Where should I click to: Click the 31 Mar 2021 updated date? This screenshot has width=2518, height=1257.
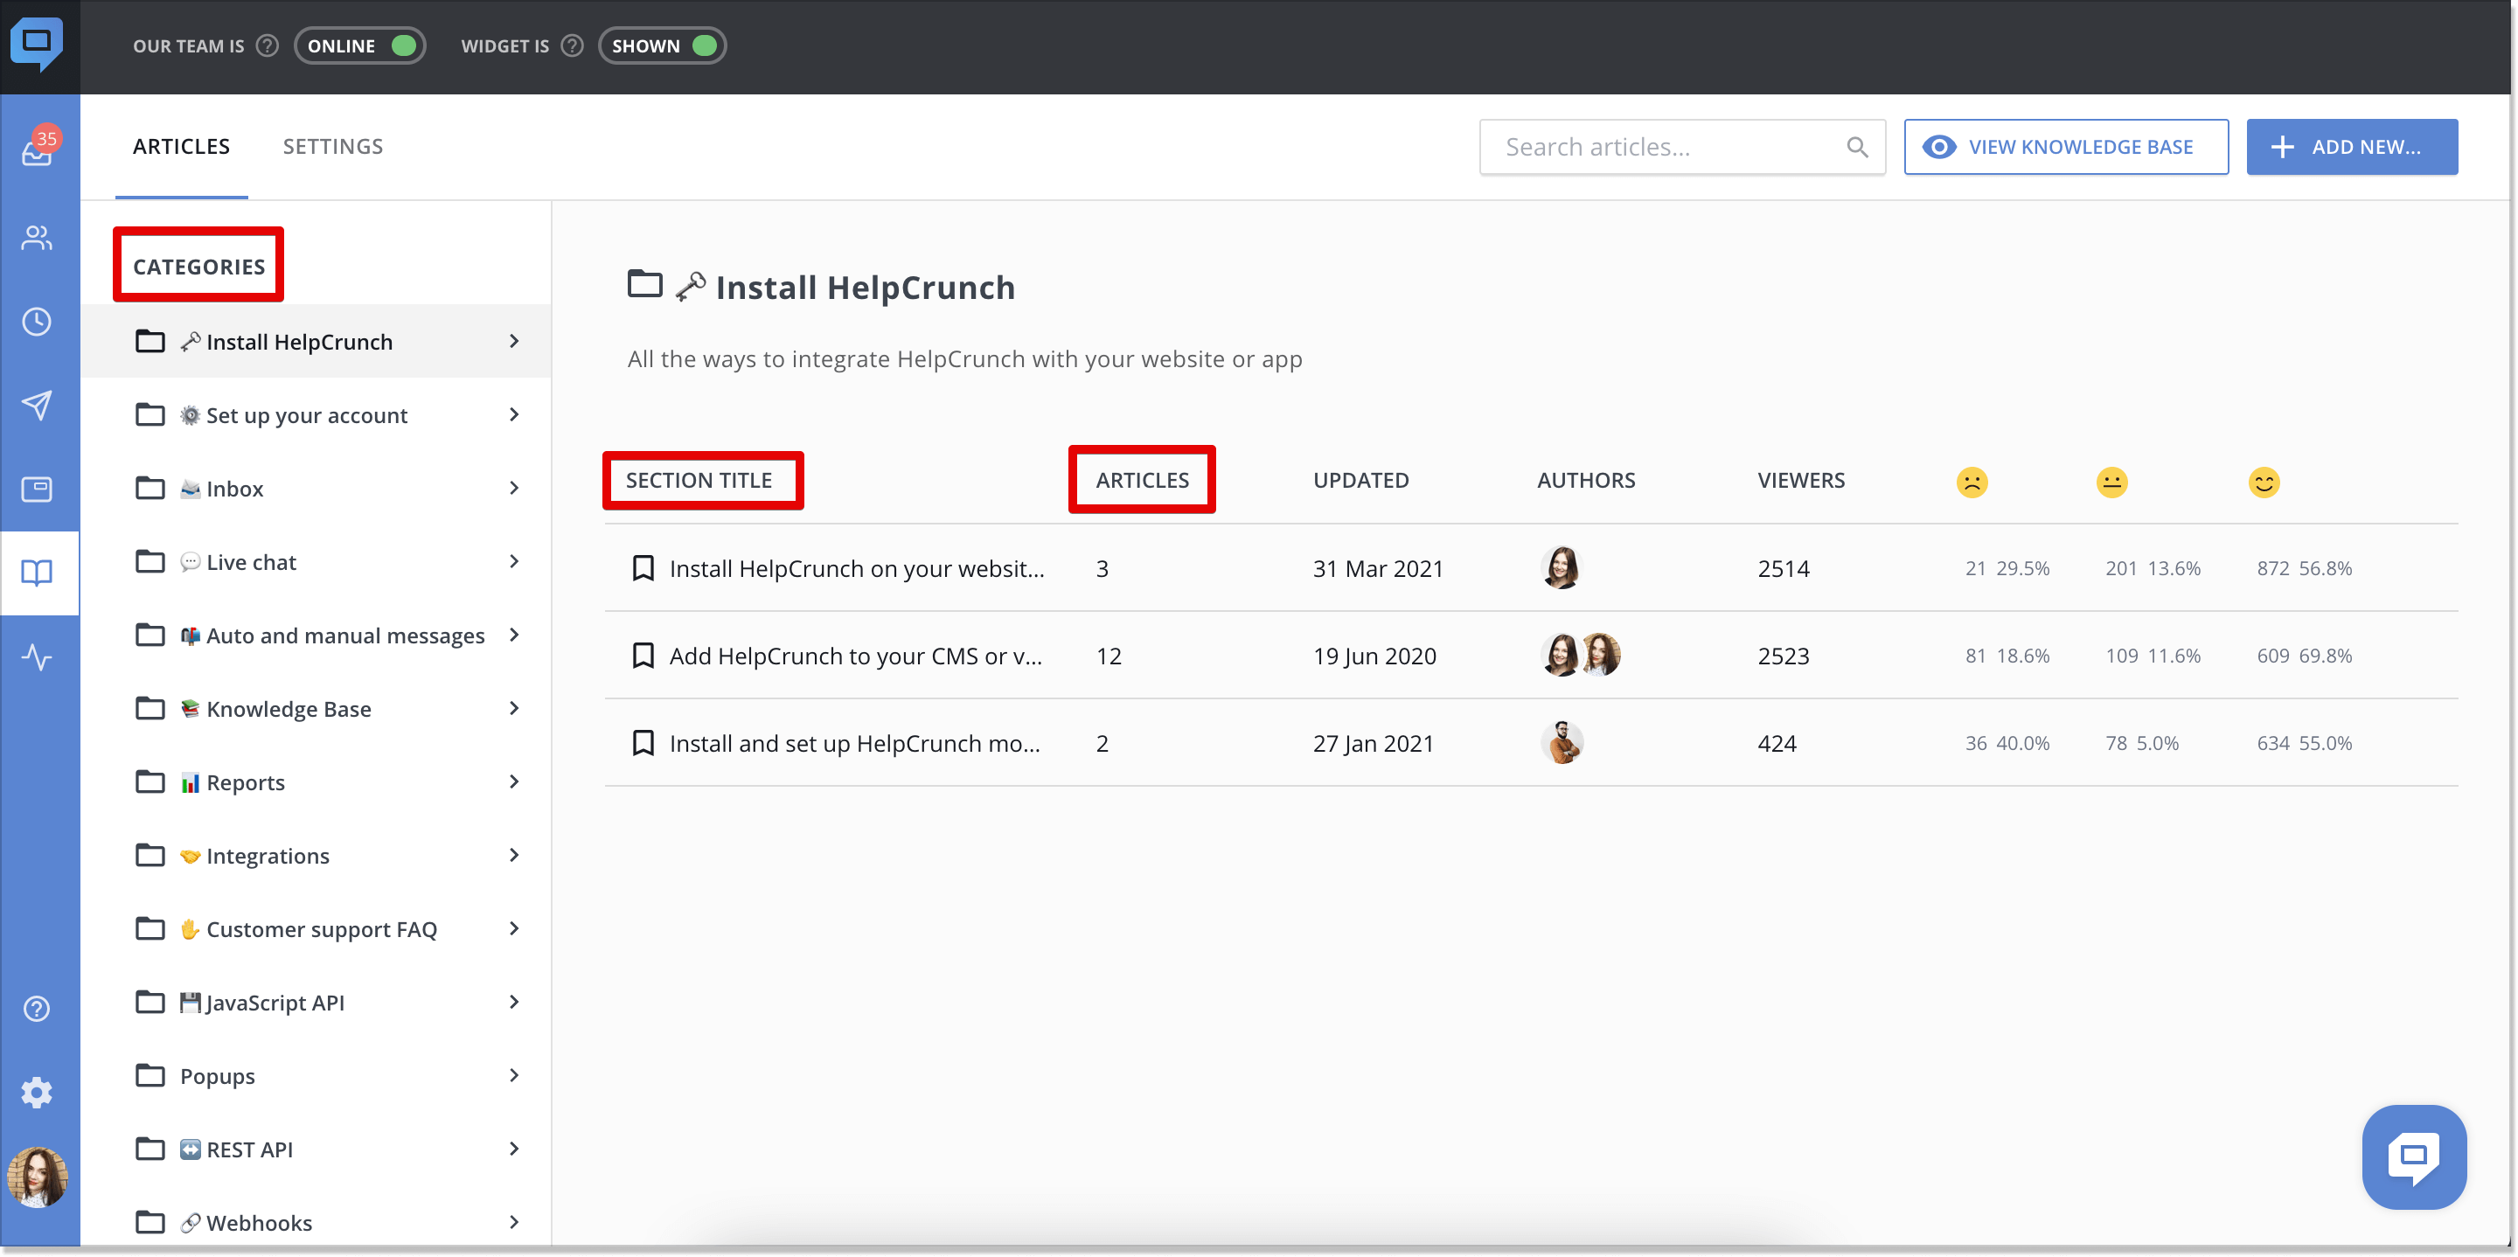tap(1377, 568)
